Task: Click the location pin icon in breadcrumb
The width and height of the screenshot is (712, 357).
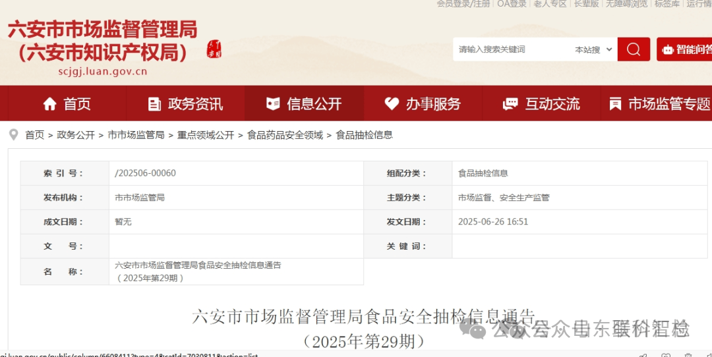Action: coord(14,135)
